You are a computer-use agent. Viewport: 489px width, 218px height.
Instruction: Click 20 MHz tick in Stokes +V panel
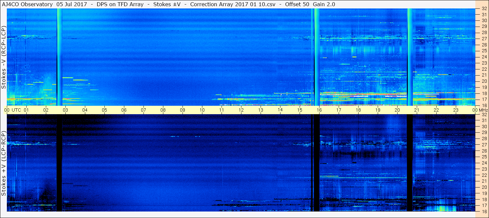tap(484, 187)
